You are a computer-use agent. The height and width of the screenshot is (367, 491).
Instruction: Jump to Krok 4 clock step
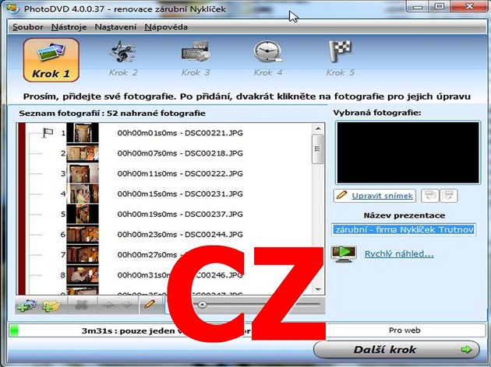(x=268, y=58)
